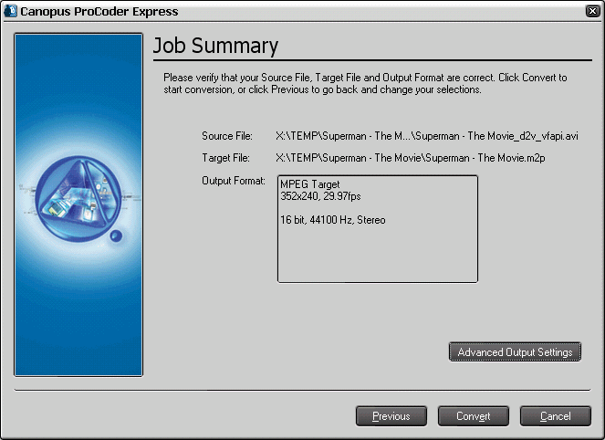Select the Source File path text

(427, 136)
